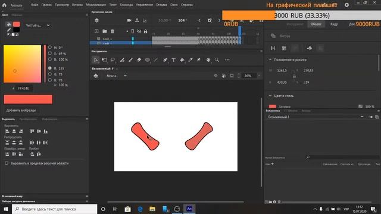The height and width of the screenshot is (214, 381).
Task: Click the fill color swatch in Color panel
Action: point(16,24)
